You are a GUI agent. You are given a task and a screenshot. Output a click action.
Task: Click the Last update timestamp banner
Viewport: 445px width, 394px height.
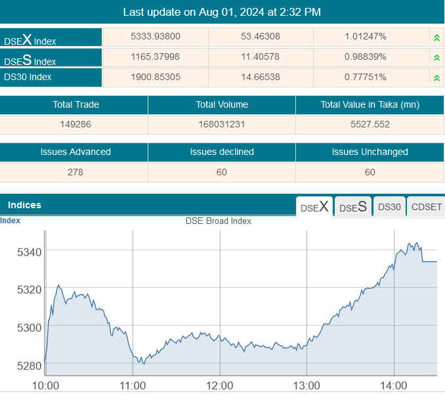(x=222, y=12)
